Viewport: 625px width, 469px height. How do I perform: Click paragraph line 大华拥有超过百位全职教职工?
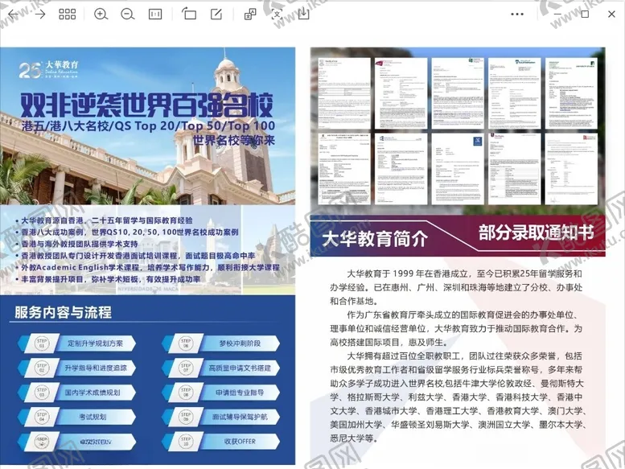[464, 356]
